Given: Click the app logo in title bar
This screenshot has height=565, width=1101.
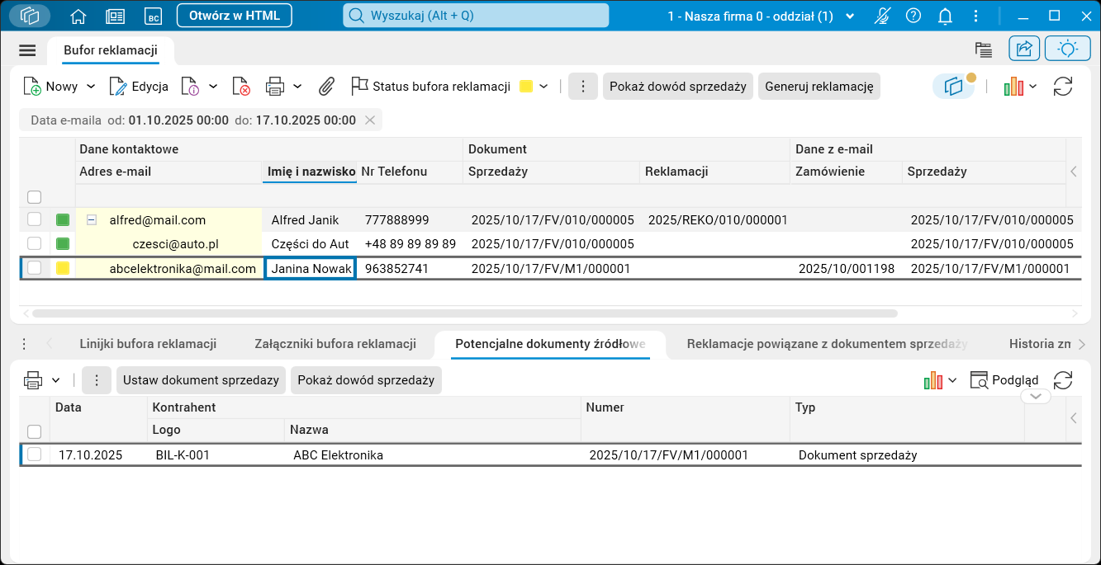Looking at the screenshot, I should (30, 16).
